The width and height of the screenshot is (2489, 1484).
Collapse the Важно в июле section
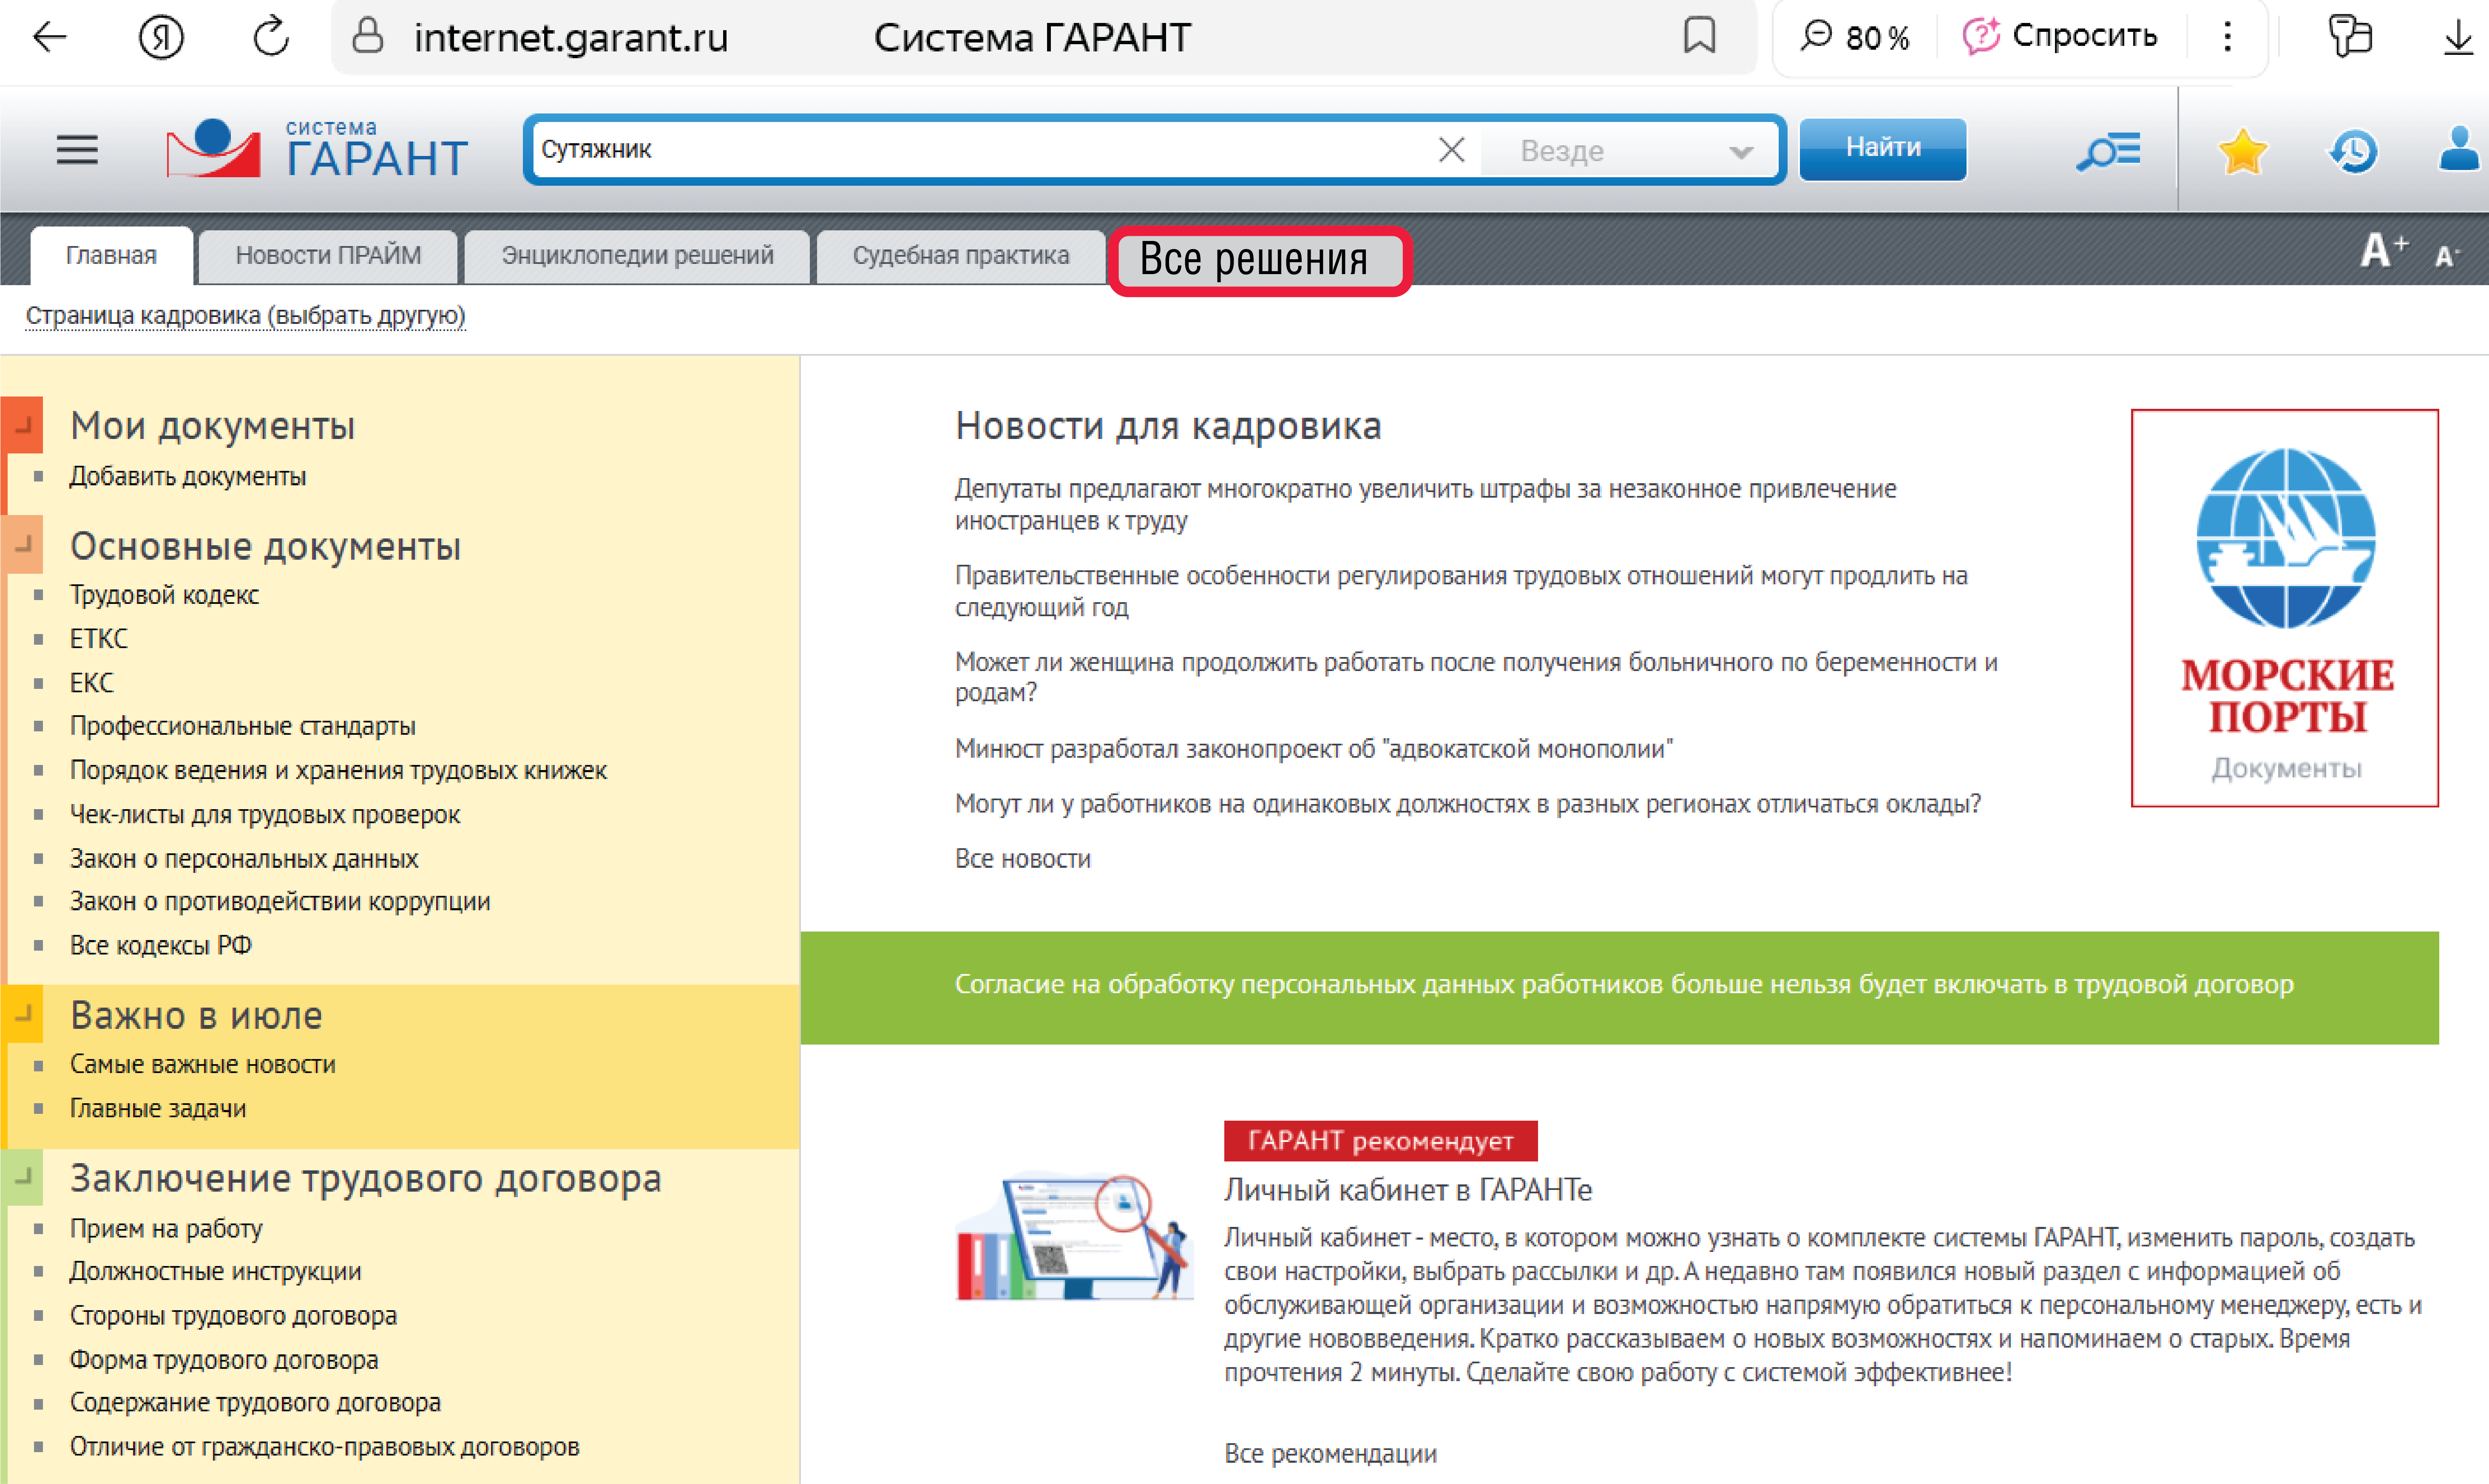[22, 1013]
